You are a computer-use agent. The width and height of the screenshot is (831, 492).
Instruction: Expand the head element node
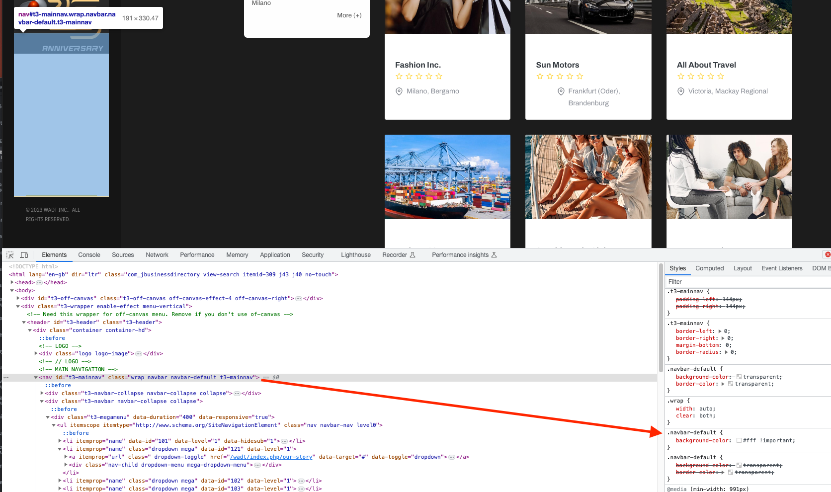tap(12, 282)
